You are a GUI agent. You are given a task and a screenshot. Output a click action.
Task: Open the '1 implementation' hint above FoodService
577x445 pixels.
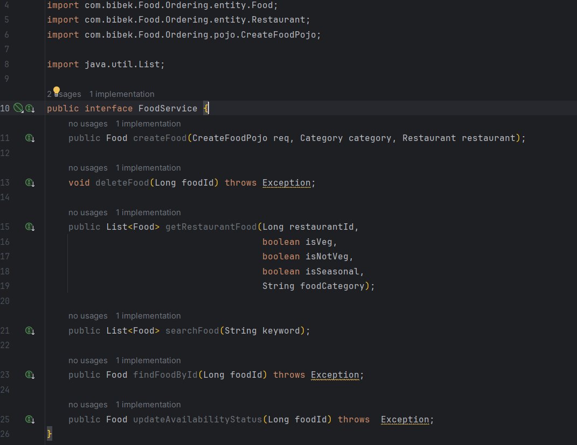pyautogui.click(x=122, y=94)
